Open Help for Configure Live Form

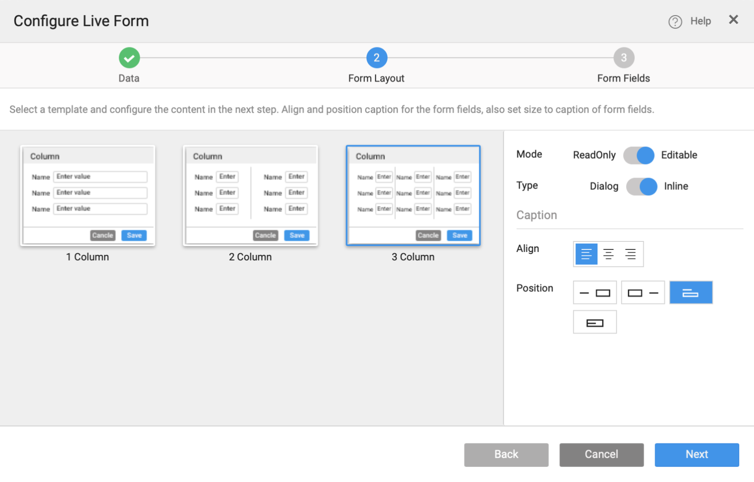pos(690,21)
